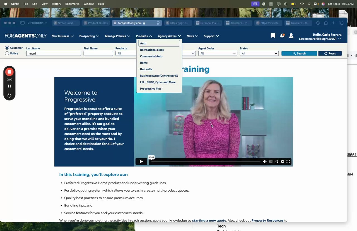Click the Last Name field containing huettl

tap(54, 53)
